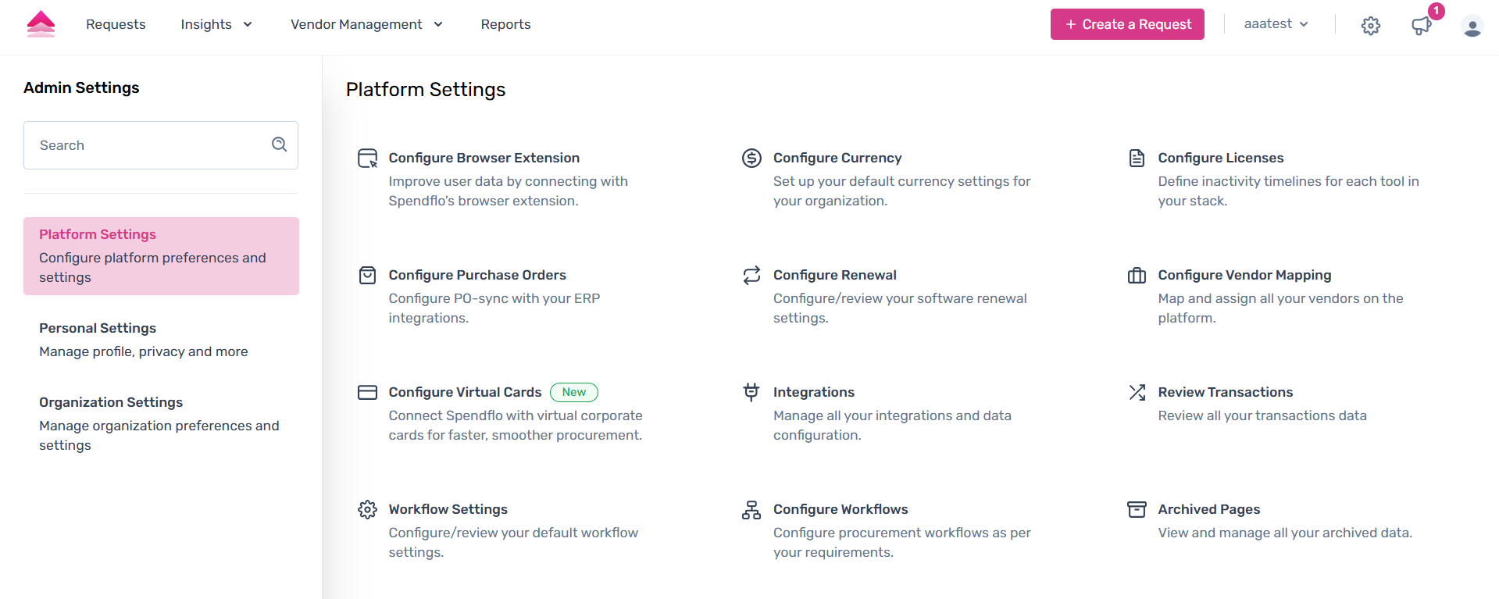The image size is (1499, 599).
Task: Click the Configure Currency dollar icon
Action: tap(751, 159)
